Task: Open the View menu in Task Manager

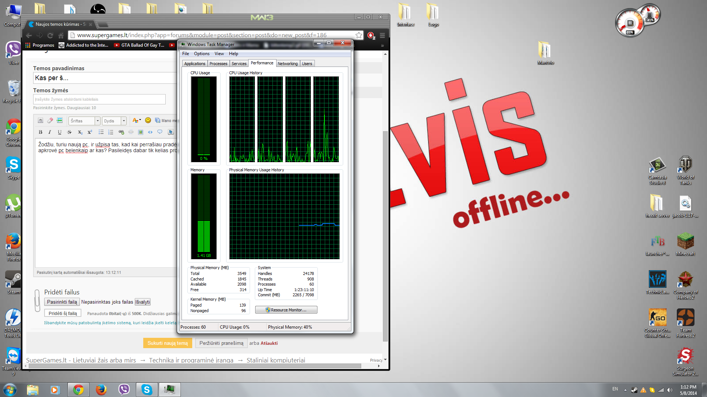Action: (x=219, y=54)
